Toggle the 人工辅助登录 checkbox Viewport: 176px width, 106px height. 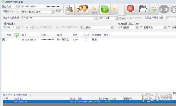(x=36, y=27)
